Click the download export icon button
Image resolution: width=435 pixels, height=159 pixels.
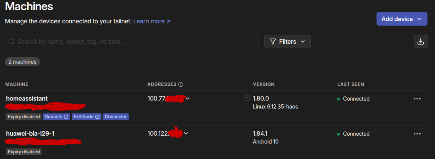click(x=421, y=41)
